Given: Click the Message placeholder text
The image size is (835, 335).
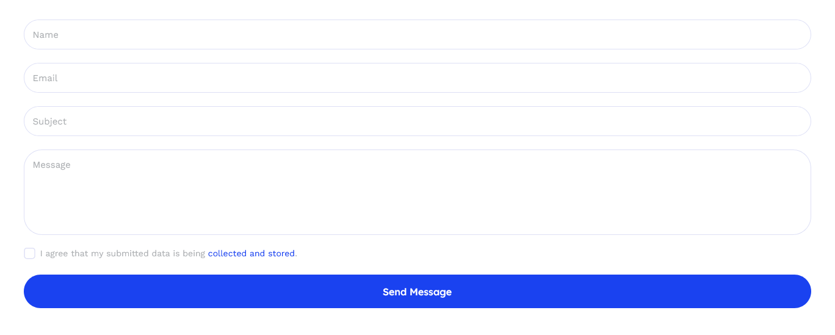Looking at the screenshot, I should [x=52, y=165].
